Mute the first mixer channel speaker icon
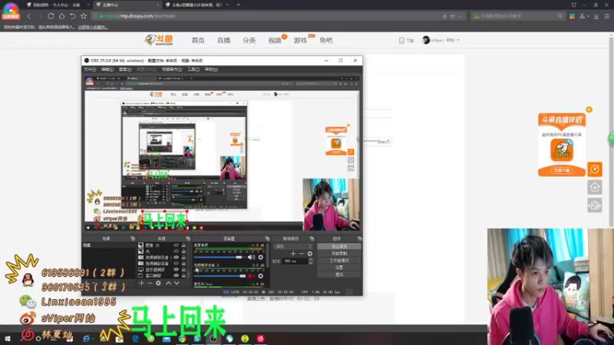 [x=252, y=258]
